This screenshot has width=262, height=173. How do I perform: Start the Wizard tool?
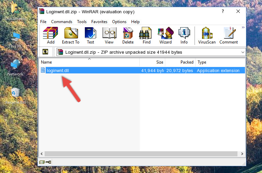click(x=165, y=36)
